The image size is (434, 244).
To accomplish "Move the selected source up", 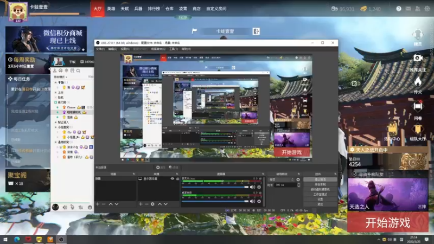I will point(159,204).
